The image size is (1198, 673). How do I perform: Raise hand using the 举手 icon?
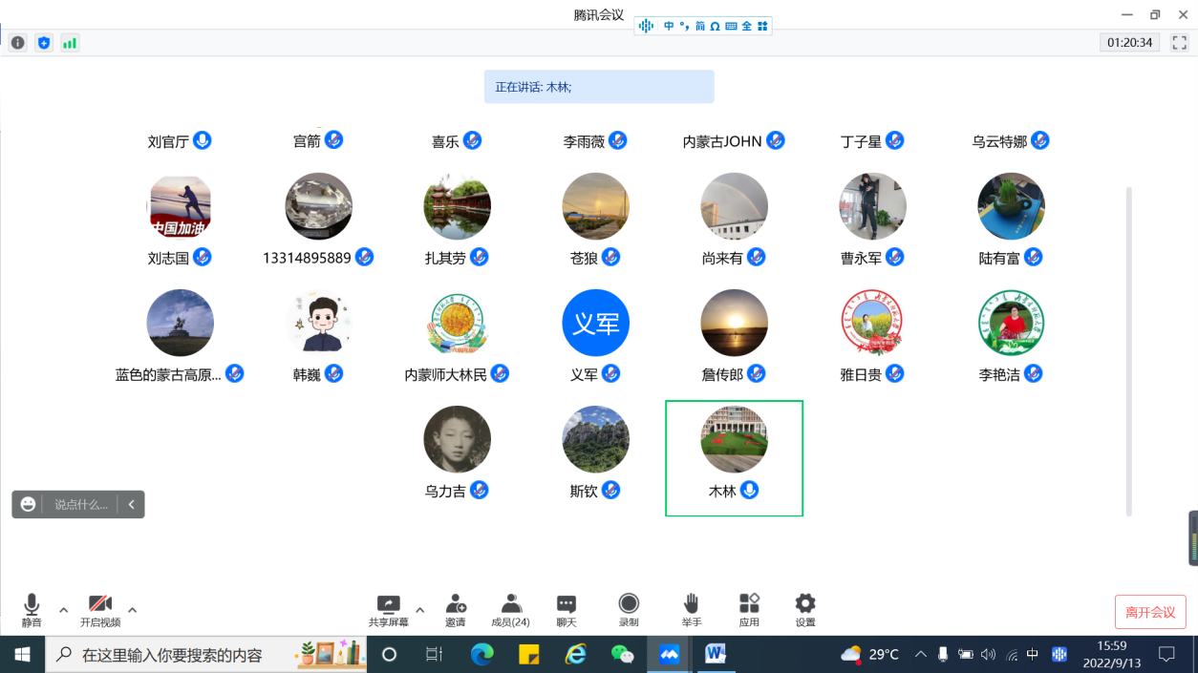coord(691,609)
